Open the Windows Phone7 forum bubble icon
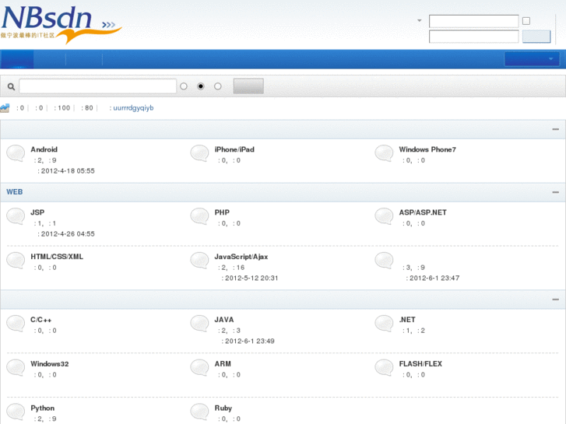This screenshot has height=424, width=566. [x=384, y=153]
